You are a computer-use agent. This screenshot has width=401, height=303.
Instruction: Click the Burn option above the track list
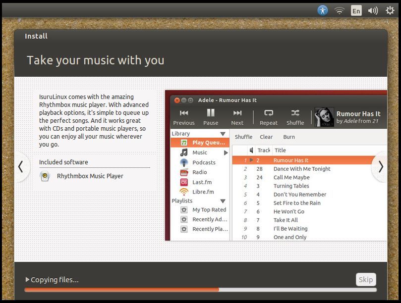pyautogui.click(x=289, y=137)
